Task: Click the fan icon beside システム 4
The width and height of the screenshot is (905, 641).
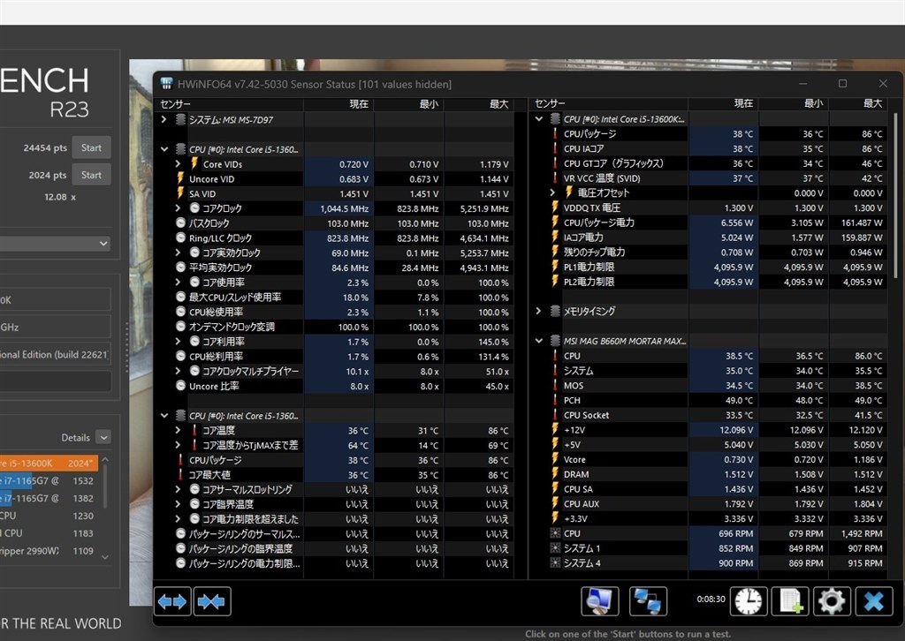Action: 555,563
